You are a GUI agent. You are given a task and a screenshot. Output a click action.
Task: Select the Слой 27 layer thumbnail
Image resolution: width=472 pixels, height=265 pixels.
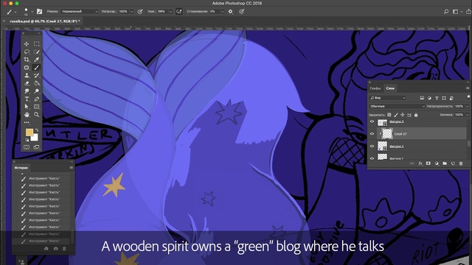click(x=387, y=133)
